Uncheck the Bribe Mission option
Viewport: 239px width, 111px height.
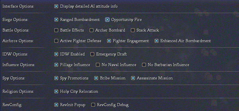[96, 78]
